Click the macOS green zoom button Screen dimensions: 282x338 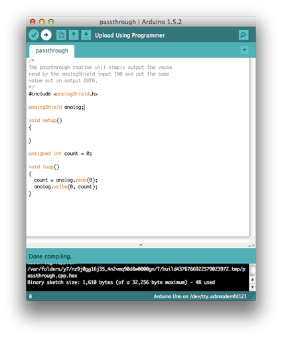51,22
